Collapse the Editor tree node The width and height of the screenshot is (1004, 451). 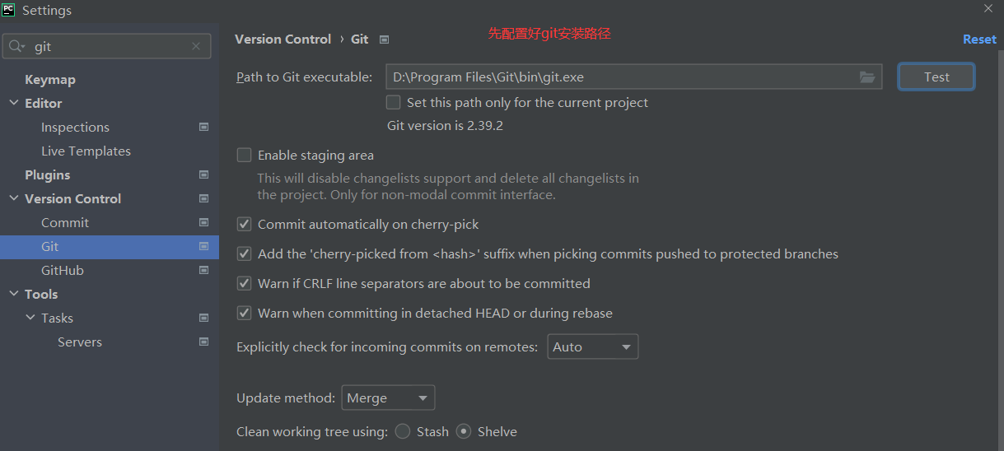(13, 103)
